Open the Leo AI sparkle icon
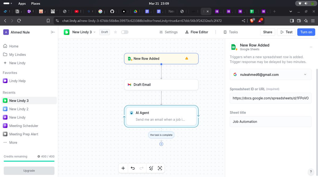 tap(306, 21)
